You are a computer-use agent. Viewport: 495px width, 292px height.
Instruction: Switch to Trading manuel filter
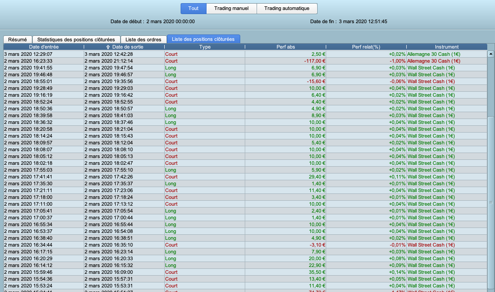click(x=231, y=9)
